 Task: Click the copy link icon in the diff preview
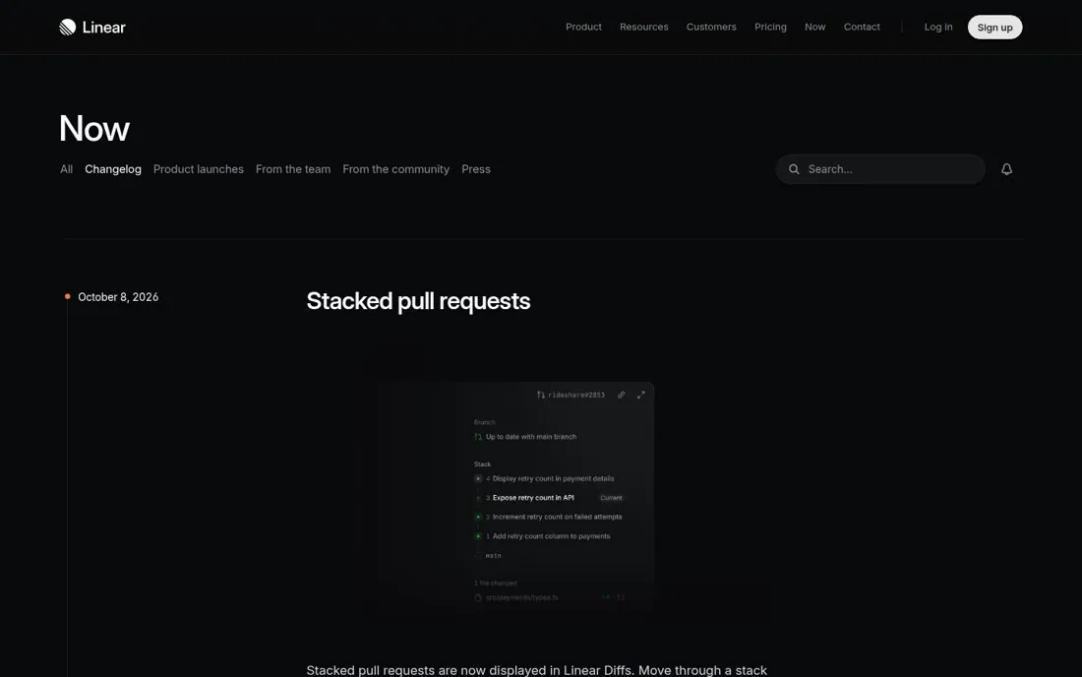pyautogui.click(x=621, y=395)
